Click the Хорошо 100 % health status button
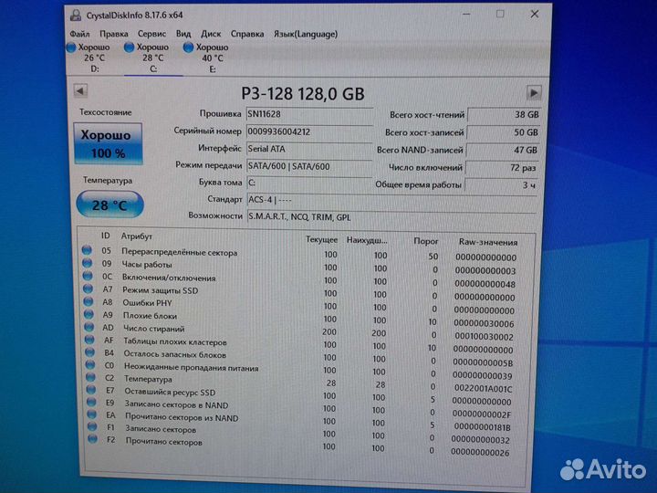The image size is (657, 493). [108, 143]
